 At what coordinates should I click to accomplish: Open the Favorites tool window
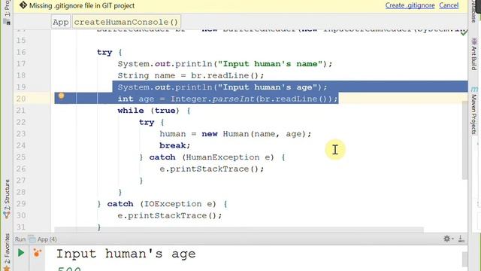coord(7,252)
